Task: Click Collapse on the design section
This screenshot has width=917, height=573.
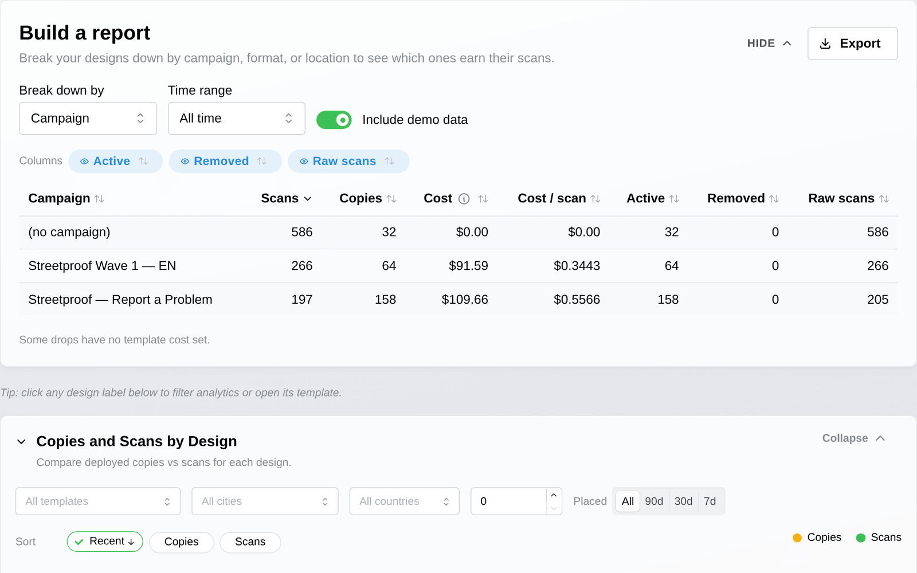Action: tap(854, 438)
